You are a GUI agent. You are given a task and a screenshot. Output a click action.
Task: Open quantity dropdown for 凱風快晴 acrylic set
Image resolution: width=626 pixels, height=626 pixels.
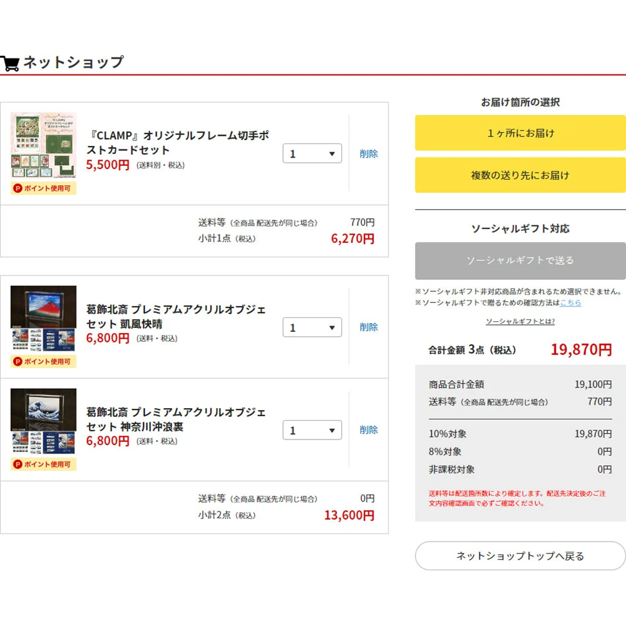tap(312, 327)
